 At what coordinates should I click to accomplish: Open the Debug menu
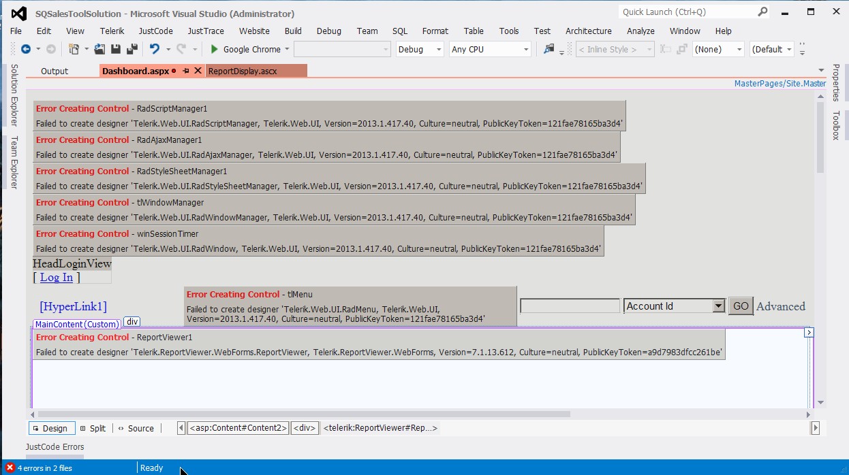point(329,31)
